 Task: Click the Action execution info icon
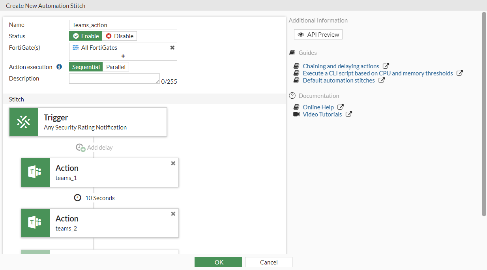[59, 67]
